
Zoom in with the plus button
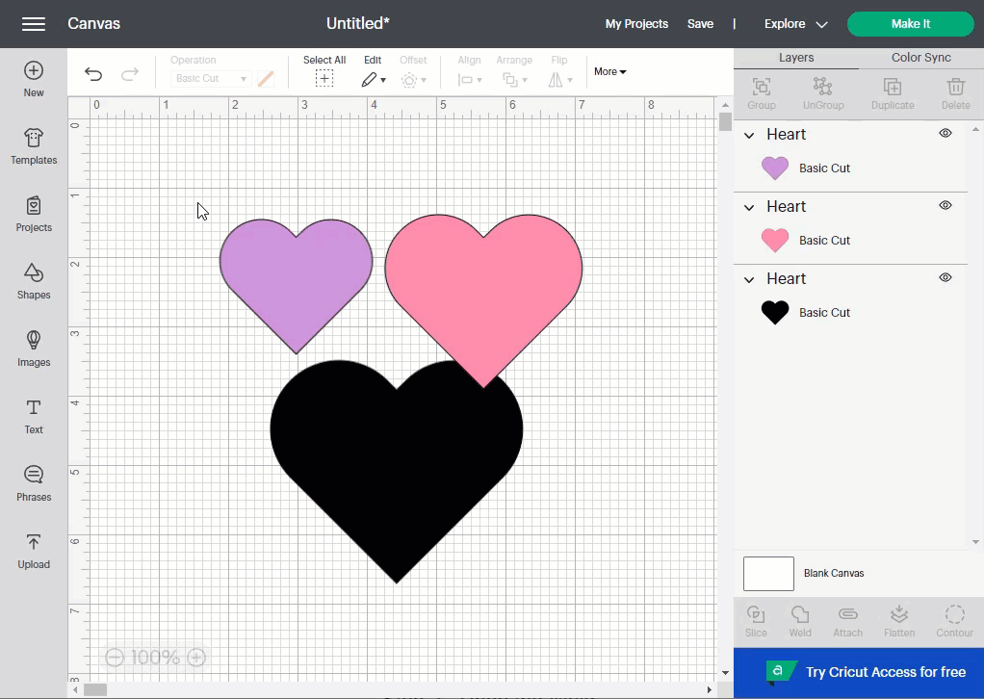pyautogui.click(x=196, y=658)
